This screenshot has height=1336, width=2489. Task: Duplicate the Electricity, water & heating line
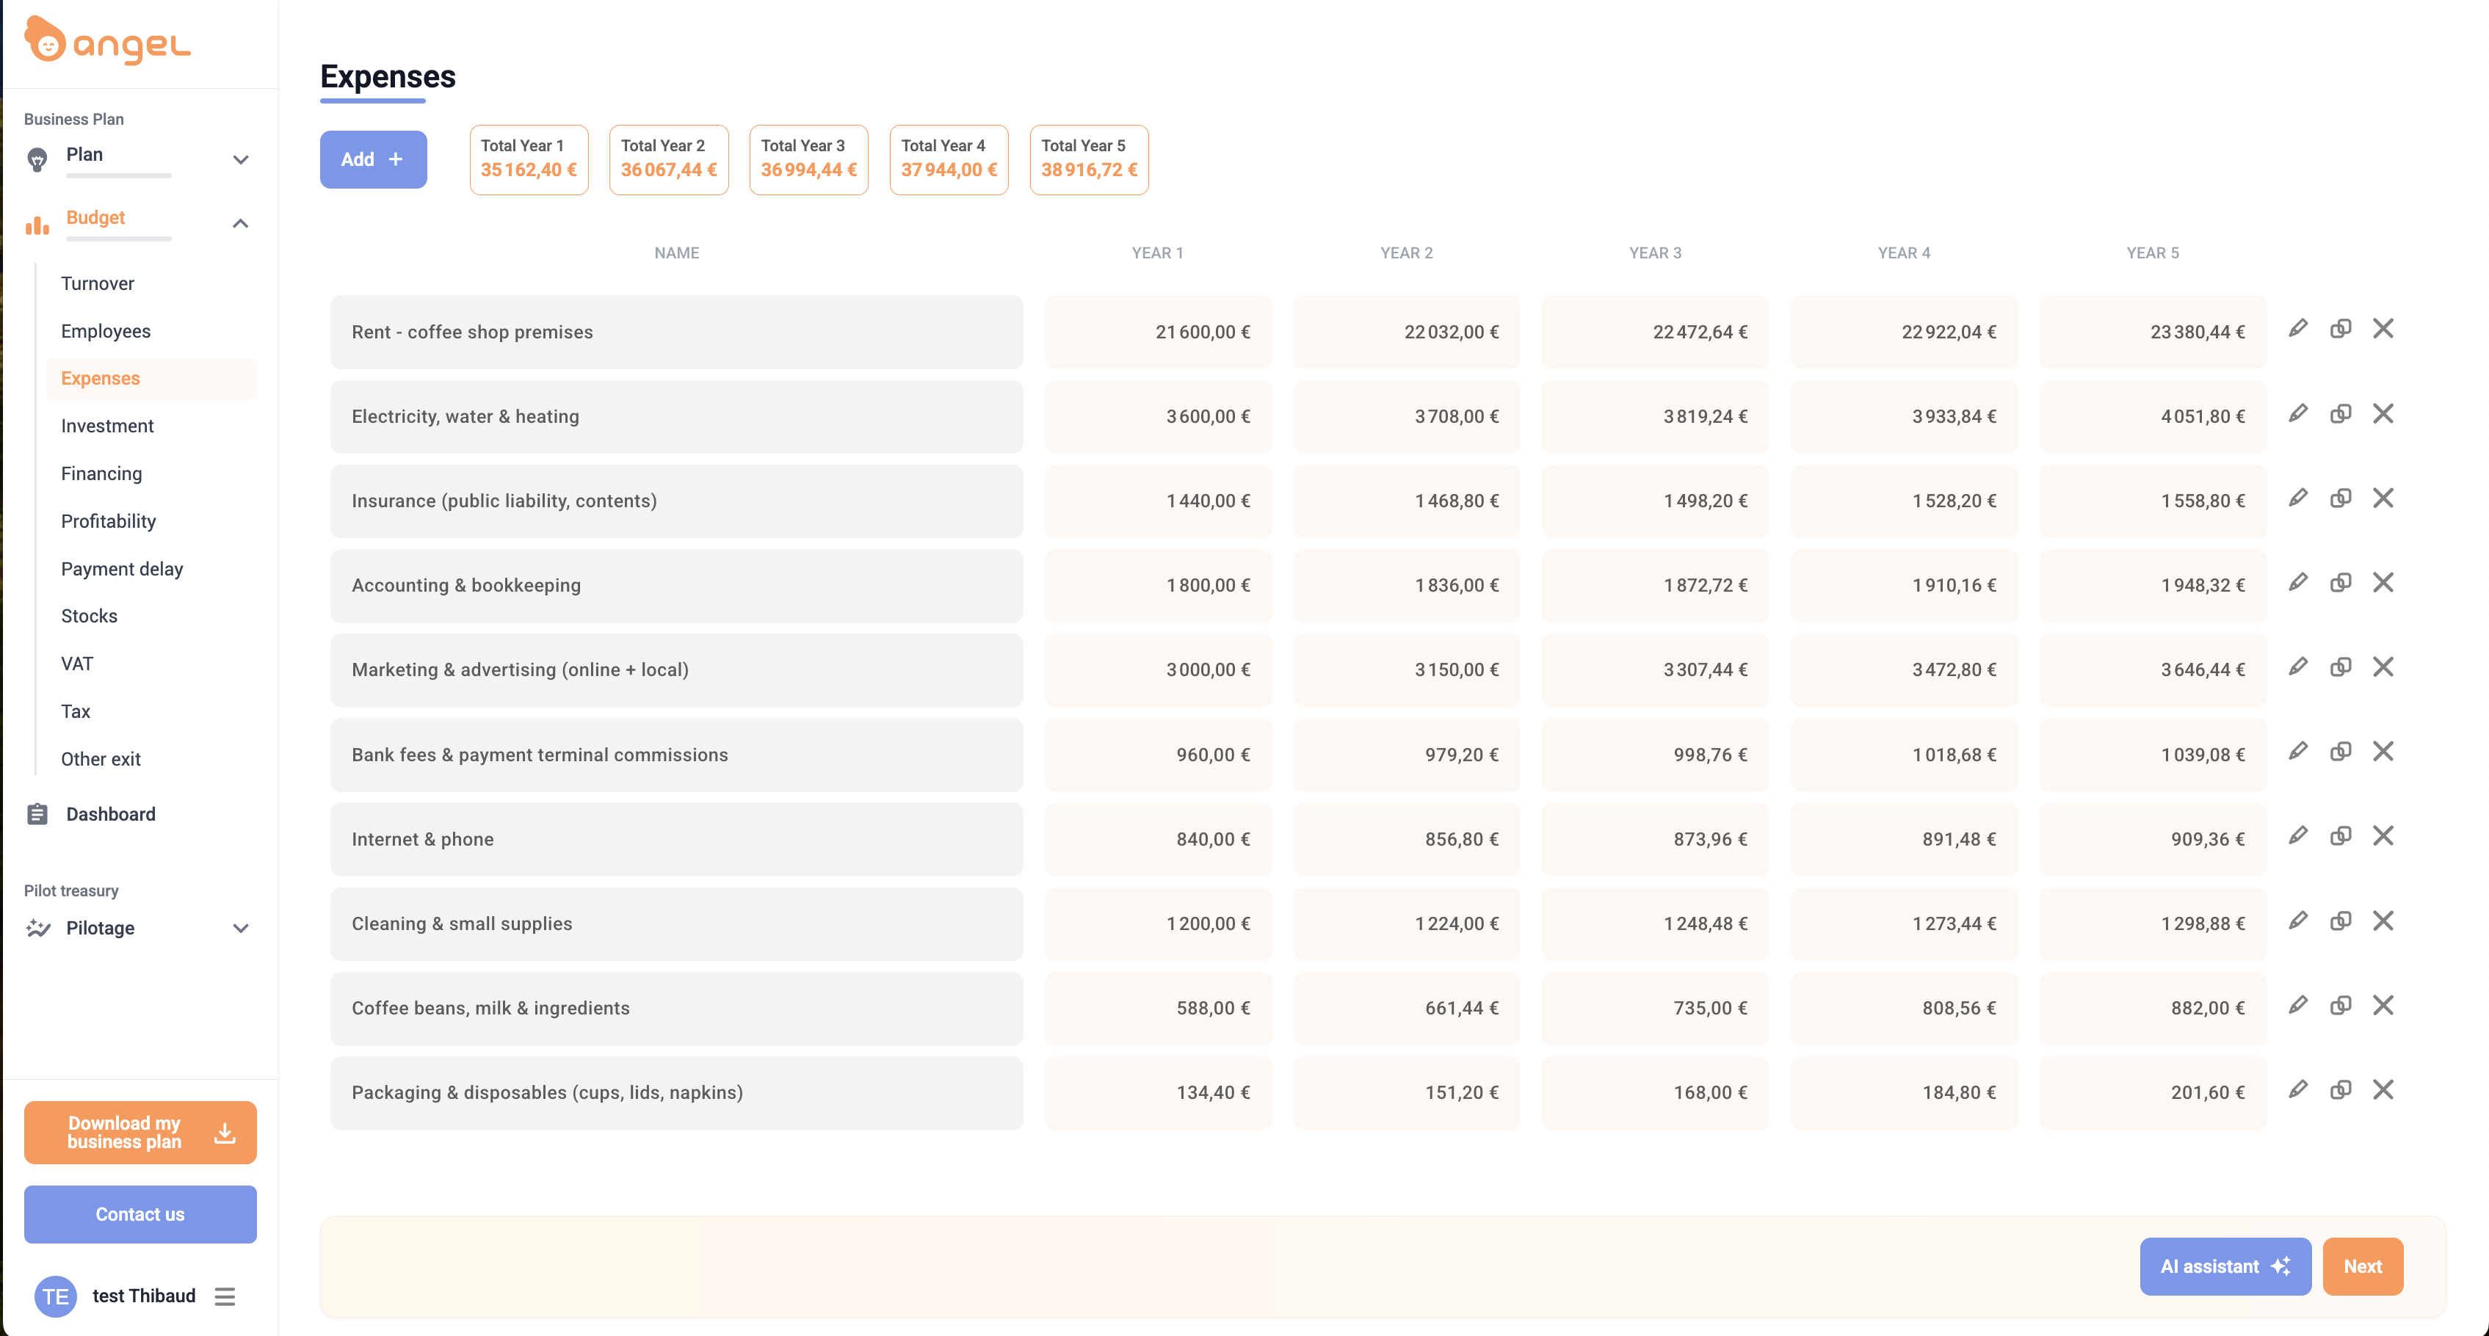2341,413
